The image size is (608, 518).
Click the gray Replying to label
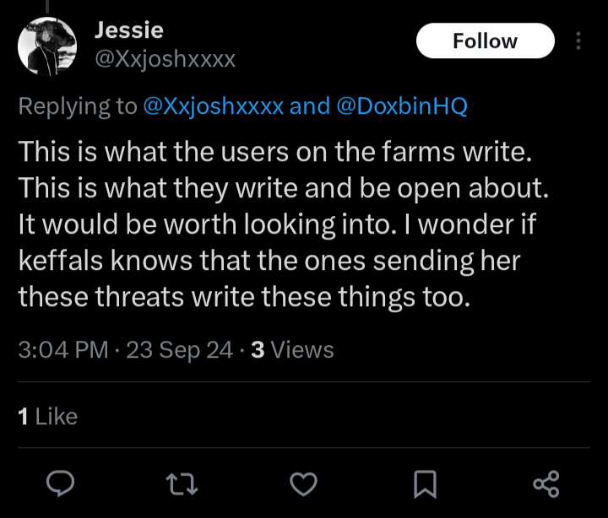coord(78,106)
